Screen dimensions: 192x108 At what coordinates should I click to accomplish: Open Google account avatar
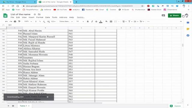[x=187, y=15]
